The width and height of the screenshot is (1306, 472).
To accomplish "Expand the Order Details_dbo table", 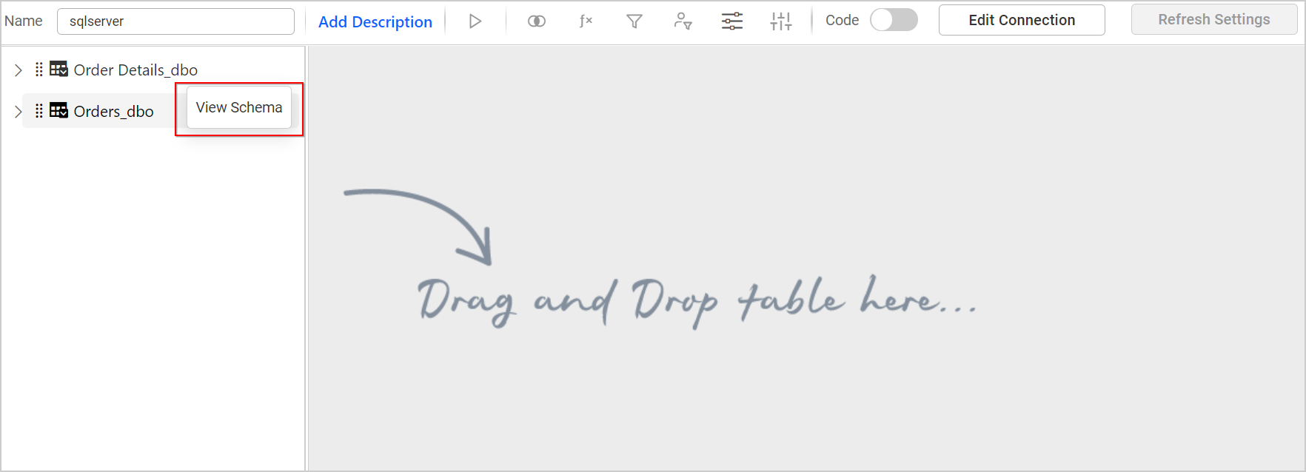I will [x=19, y=70].
